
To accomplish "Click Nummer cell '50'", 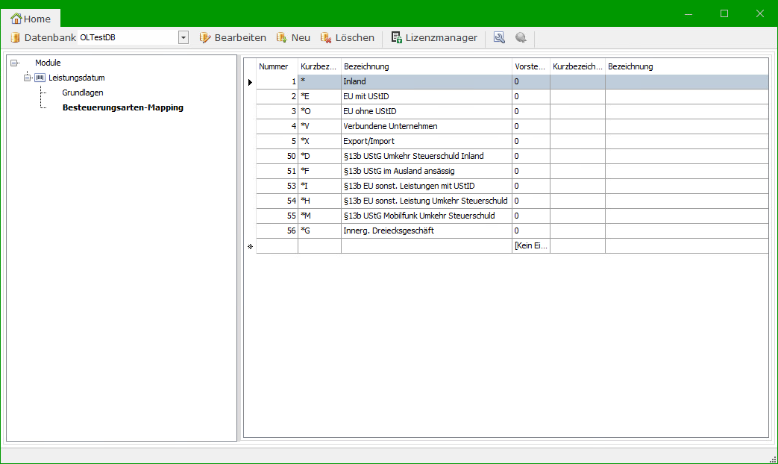I will tap(277, 157).
